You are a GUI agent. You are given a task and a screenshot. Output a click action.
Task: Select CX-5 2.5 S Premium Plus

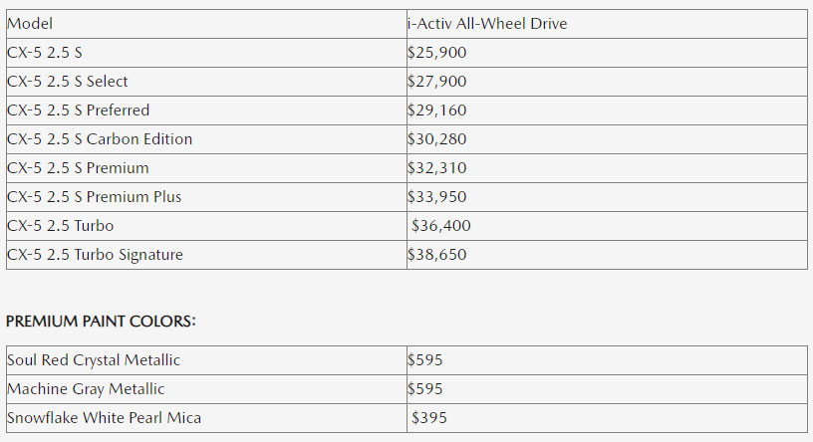click(x=95, y=197)
